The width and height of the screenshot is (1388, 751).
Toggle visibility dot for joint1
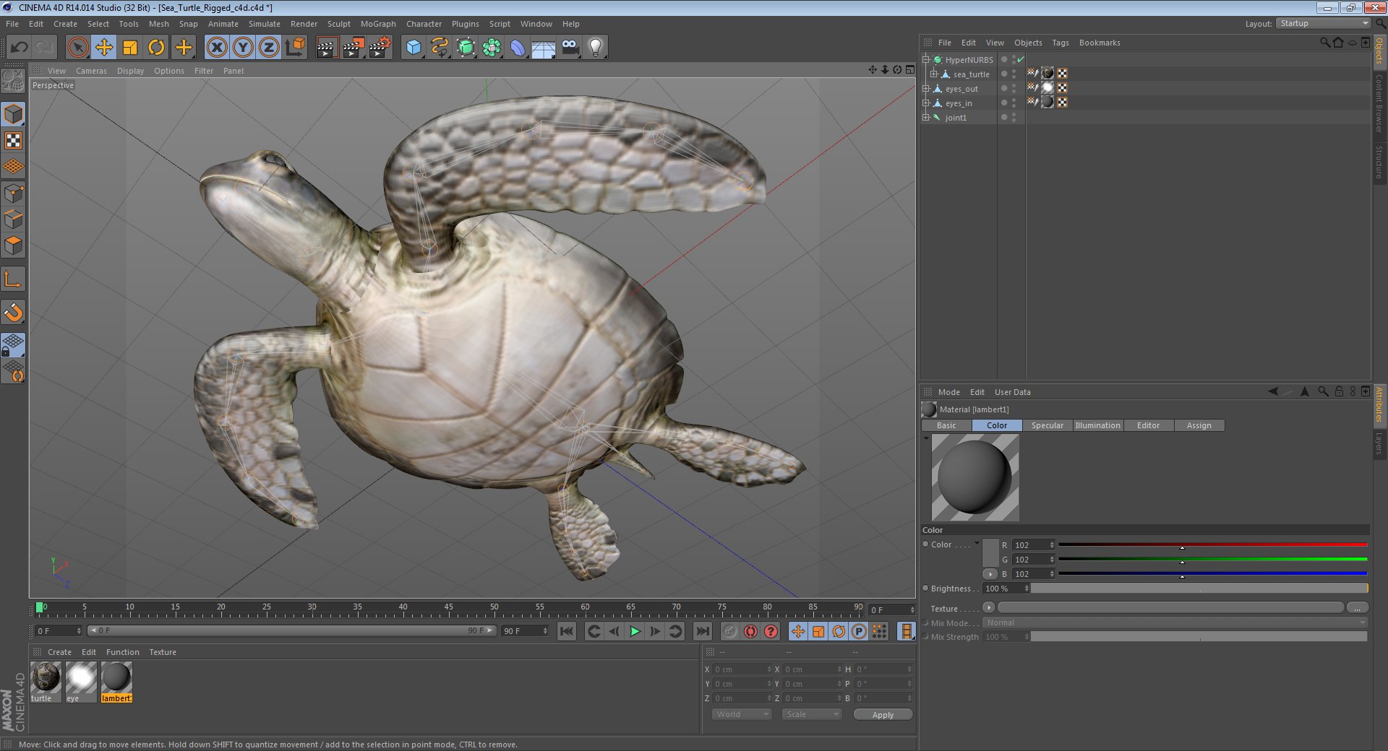(x=1003, y=117)
